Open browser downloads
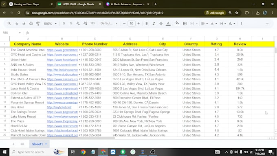 point(257,13)
